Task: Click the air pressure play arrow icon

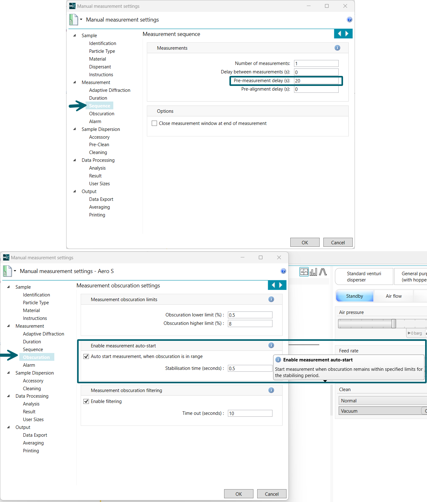Action: pos(409,333)
